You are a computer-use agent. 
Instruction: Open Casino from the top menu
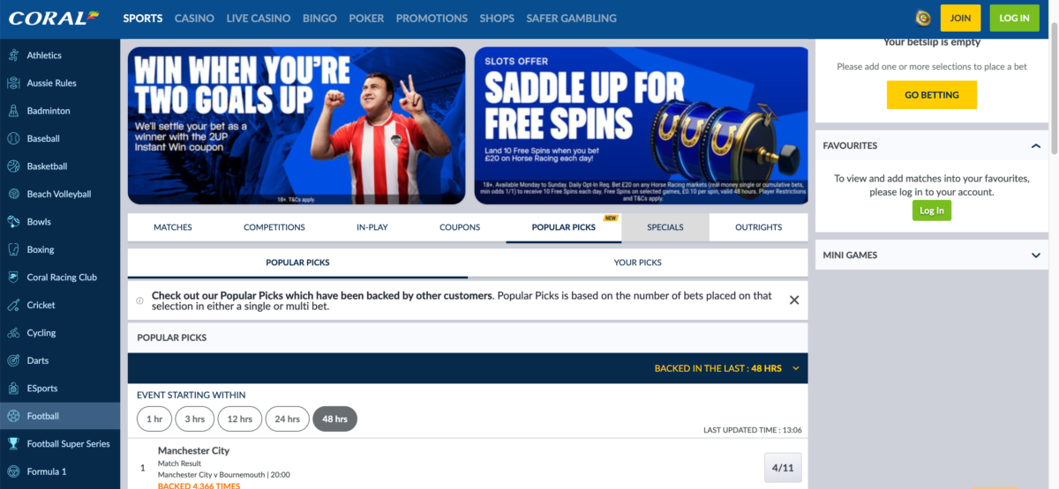pyautogui.click(x=194, y=18)
